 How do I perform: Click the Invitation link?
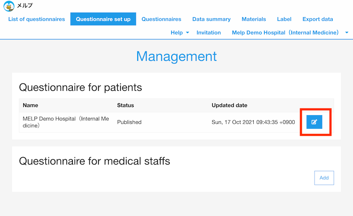[209, 33]
